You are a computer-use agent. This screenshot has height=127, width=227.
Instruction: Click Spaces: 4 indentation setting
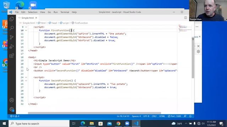coord(136,116)
